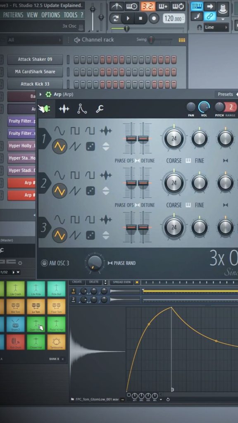Select saw wave shape for oscillator 3
The width and height of the screenshot is (238, 423).
75,235
